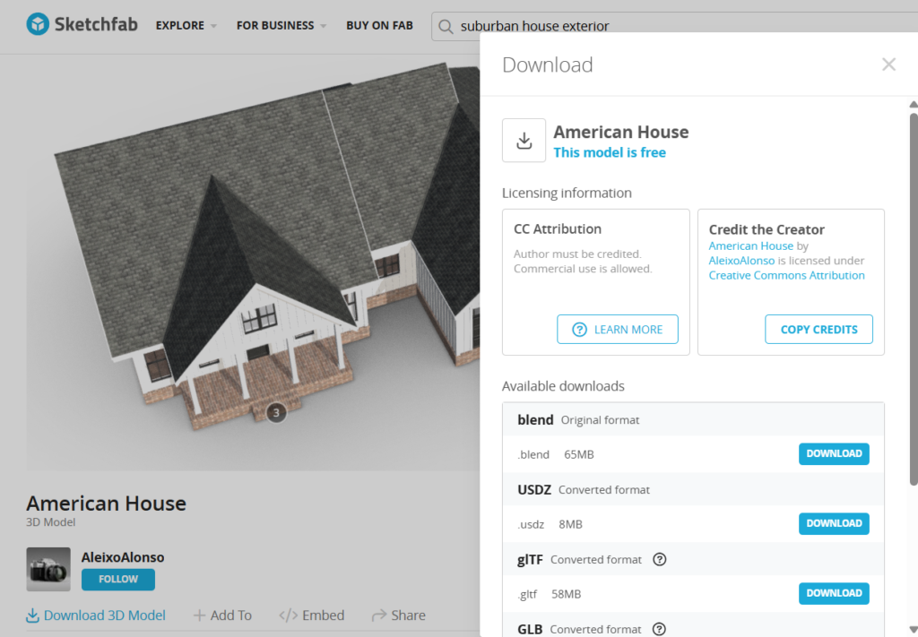Download the .blend 65MB file
Image resolution: width=918 pixels, height=637 pixels.
pyautogui.click(x=834, y=454)
